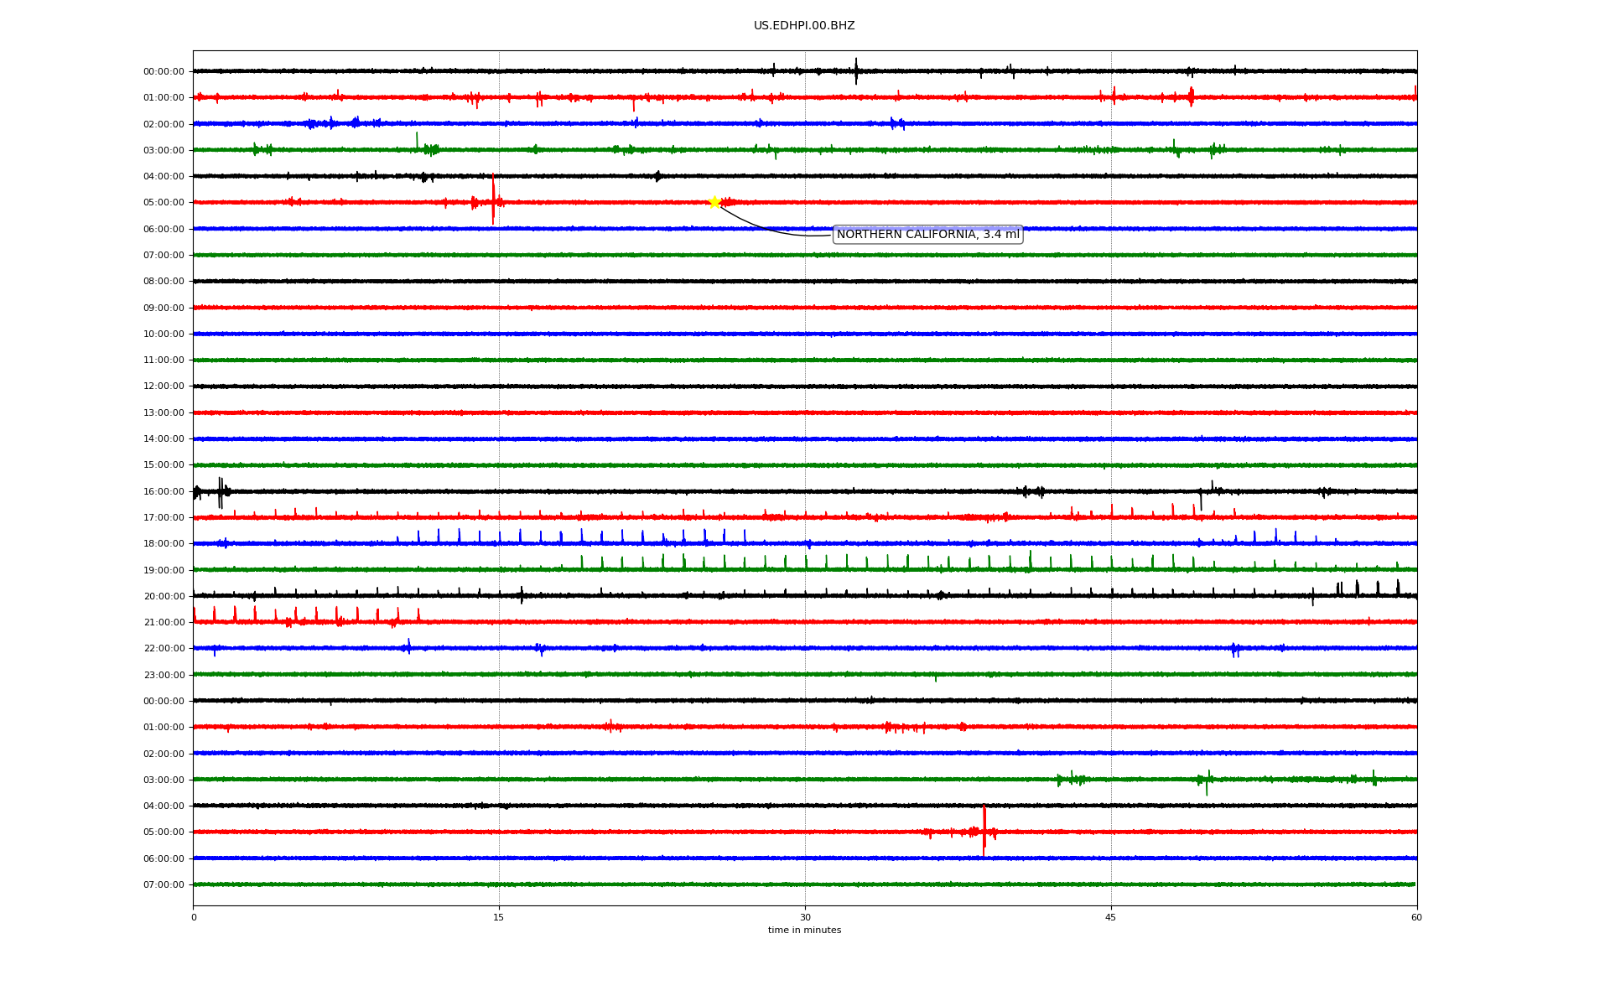
Task: Click the 12:00:00 time label
Action: tap(164, 386)
